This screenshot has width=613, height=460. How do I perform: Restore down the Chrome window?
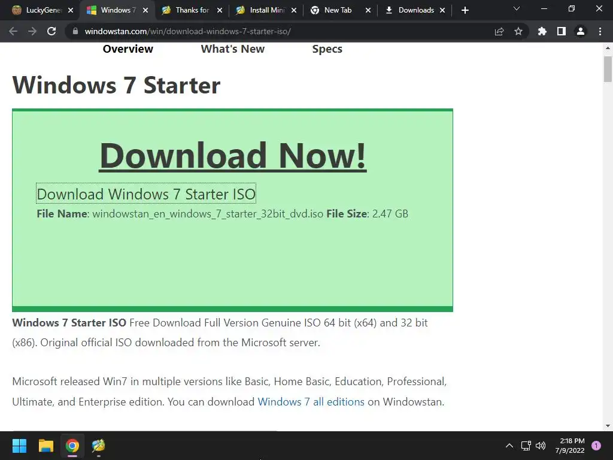click(x=572, y=8)
